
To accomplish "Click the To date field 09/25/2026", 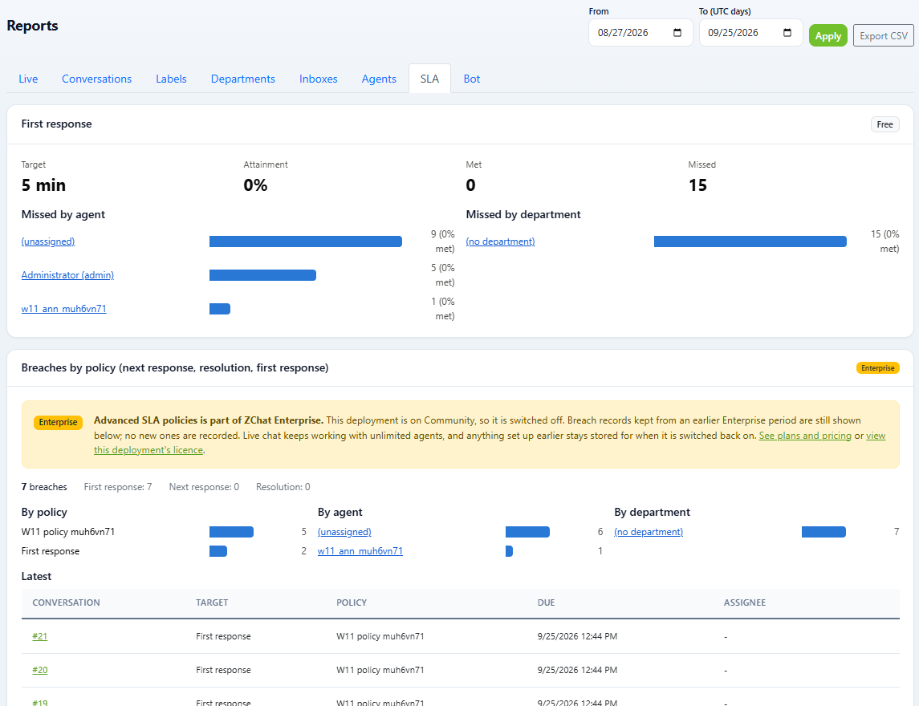I will (750, 33).
